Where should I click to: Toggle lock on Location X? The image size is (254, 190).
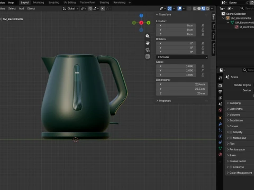[x=203, y=25]
